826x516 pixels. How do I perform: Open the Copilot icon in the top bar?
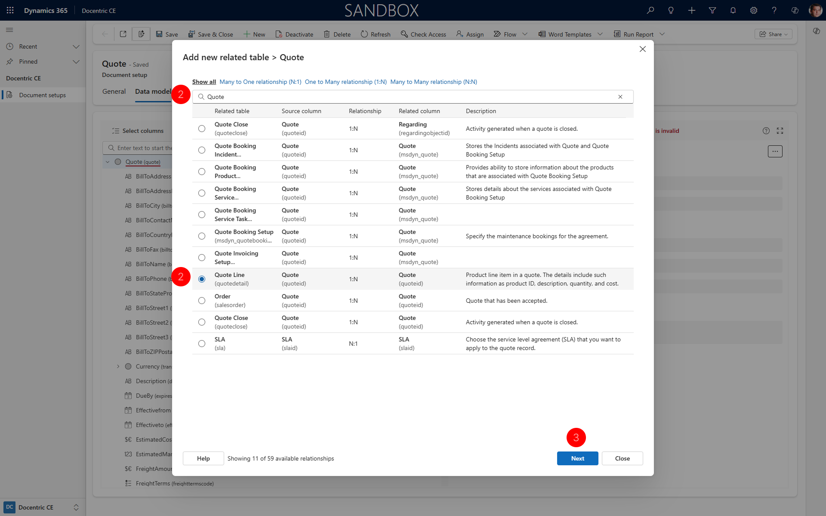click(x=795, y=10)
